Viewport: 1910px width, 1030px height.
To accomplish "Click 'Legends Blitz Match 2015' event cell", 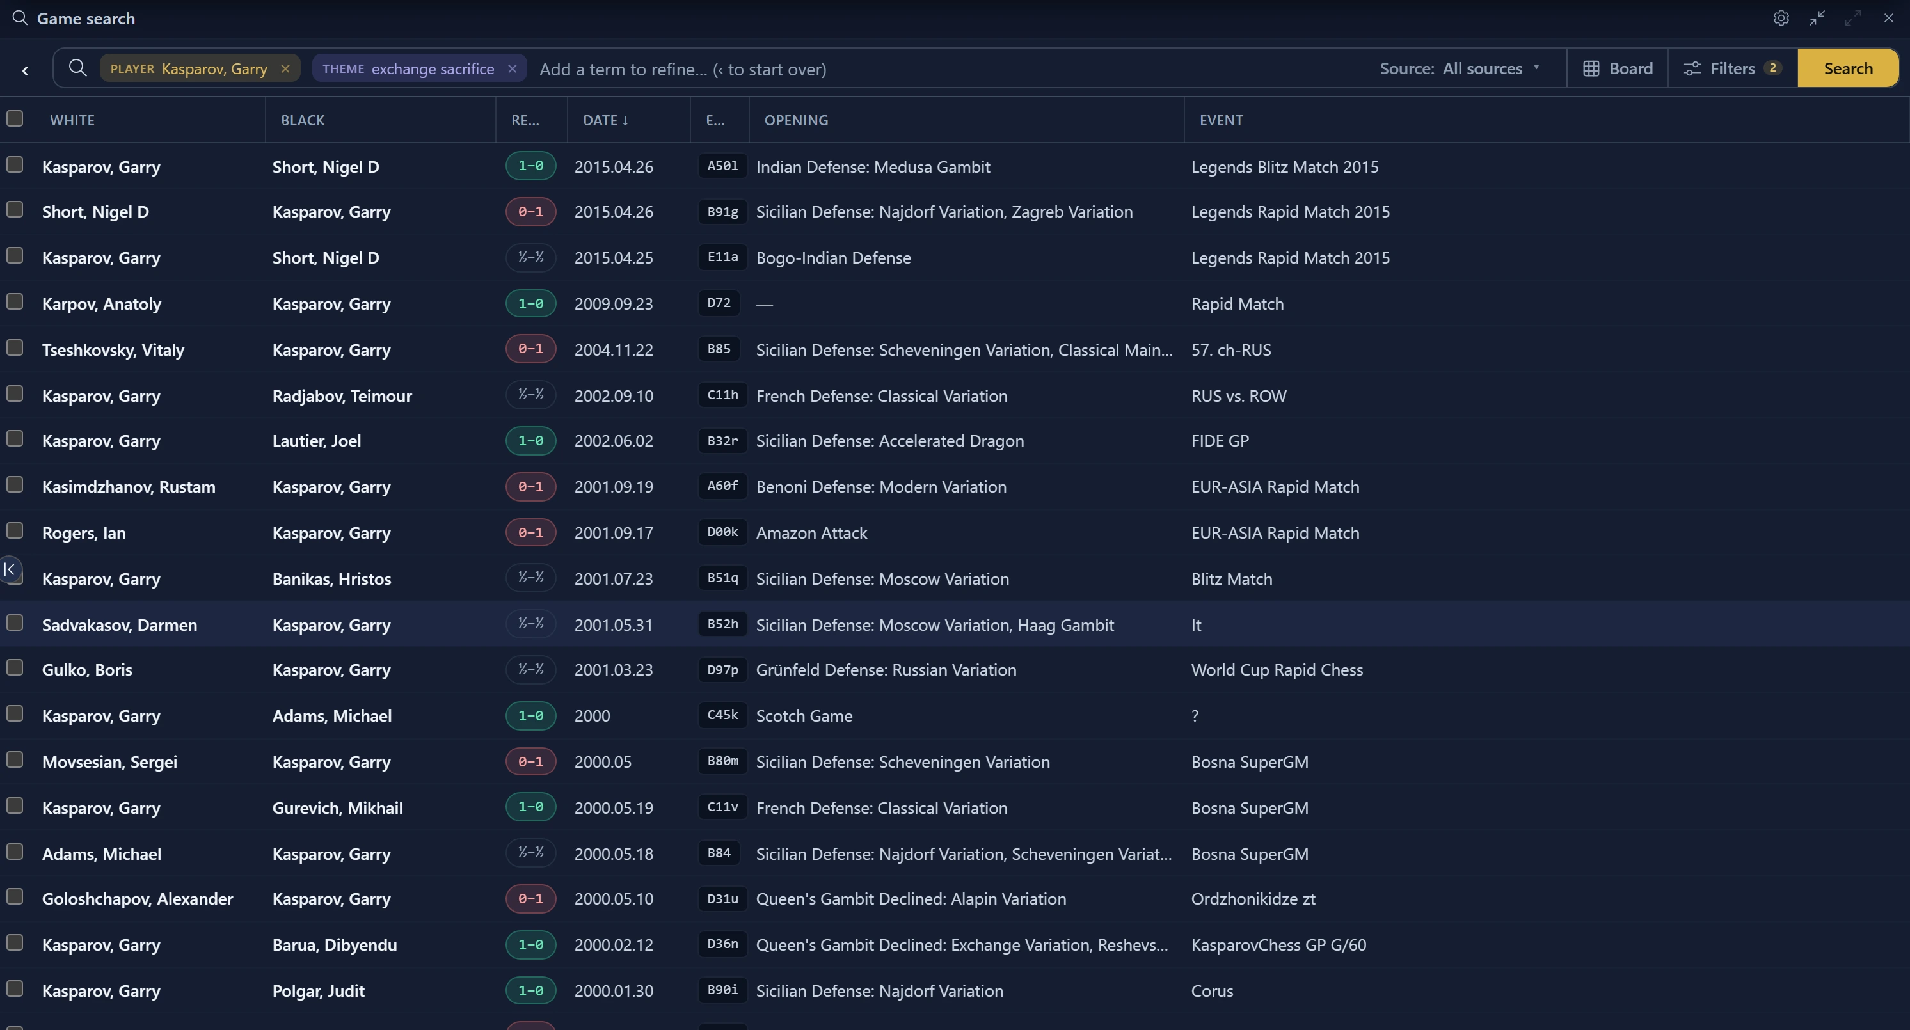I will [x=1284, y=167].
